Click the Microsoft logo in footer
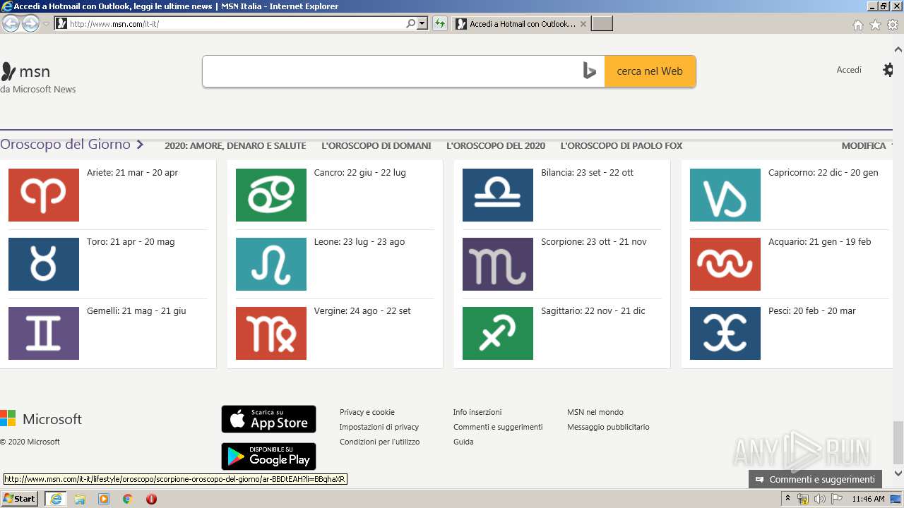The height and width of the screenshot is (508, 904). click(x=41, y=419)
